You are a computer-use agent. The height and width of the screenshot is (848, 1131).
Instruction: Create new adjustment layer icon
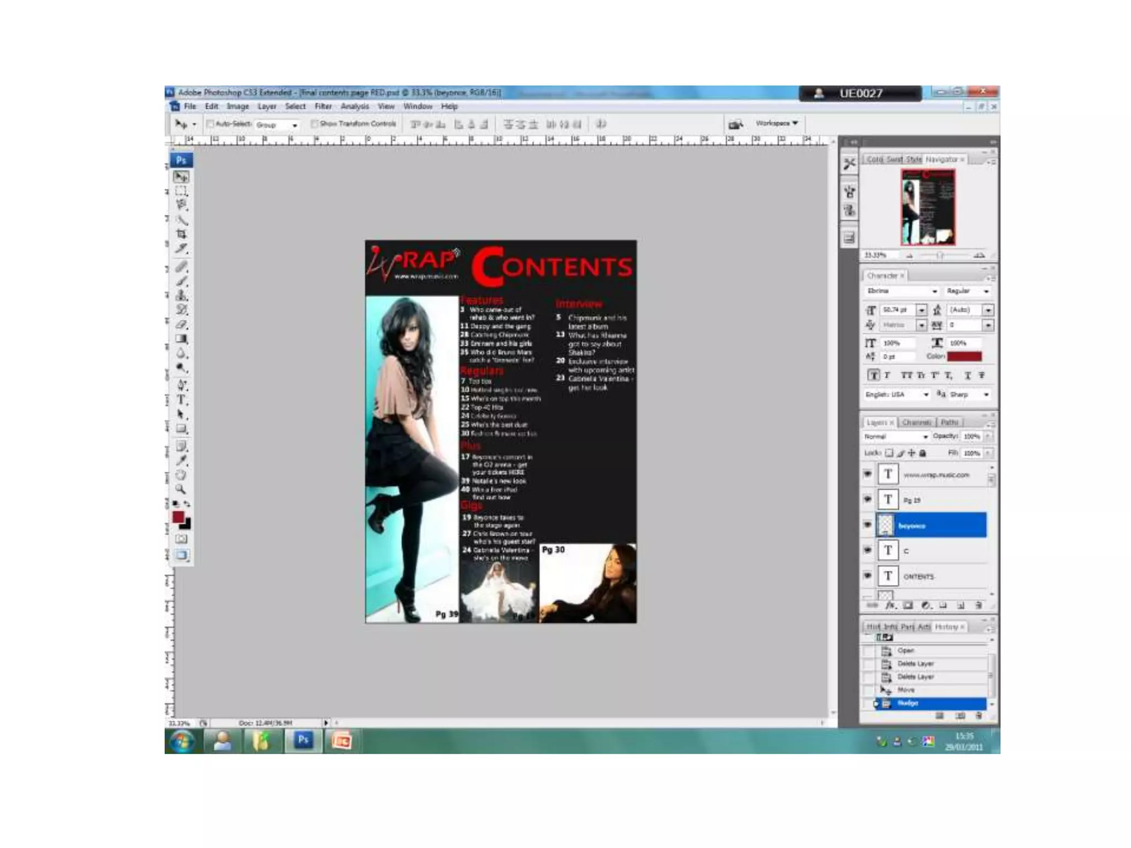point(926,605)
